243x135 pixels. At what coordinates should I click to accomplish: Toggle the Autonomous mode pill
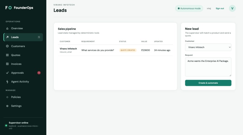click(x=189, y=8)
